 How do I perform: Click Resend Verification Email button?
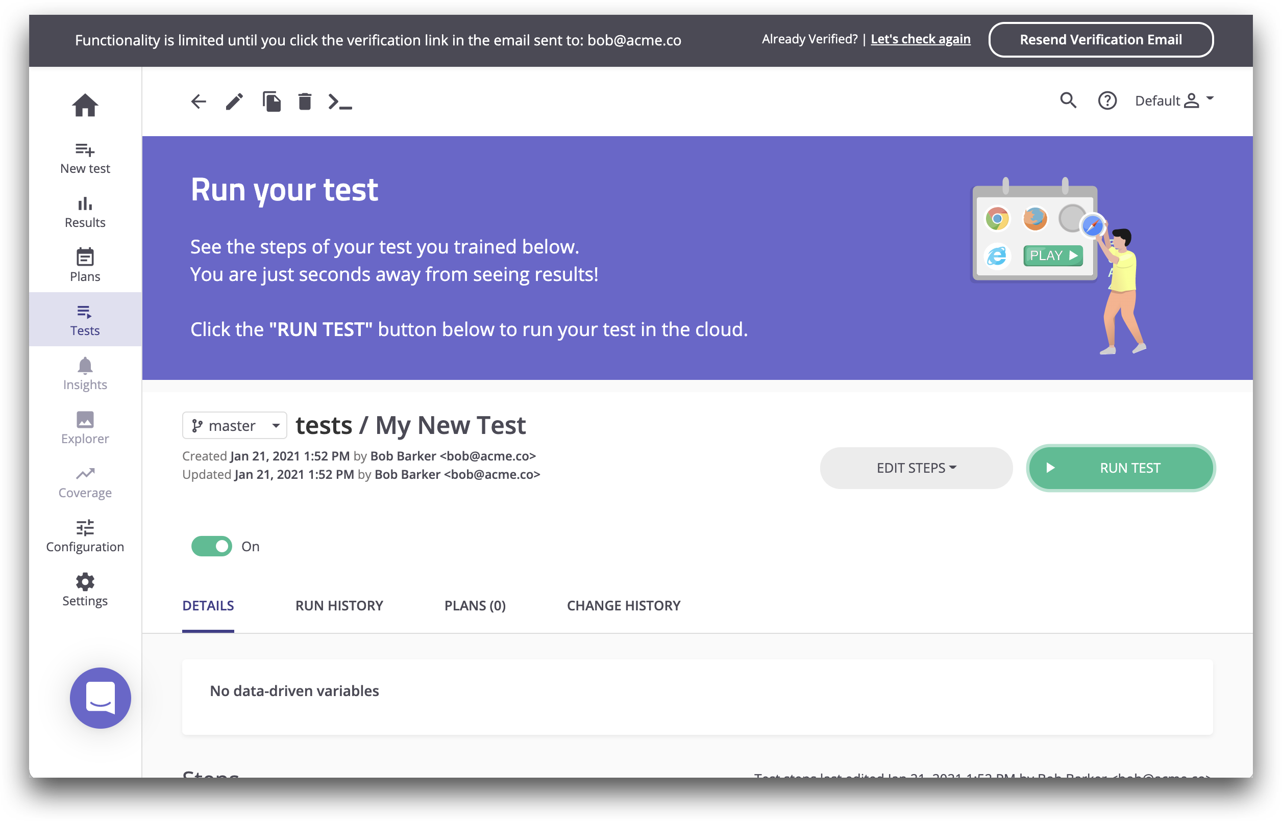pyautogui.click(x=1101, y=39)
